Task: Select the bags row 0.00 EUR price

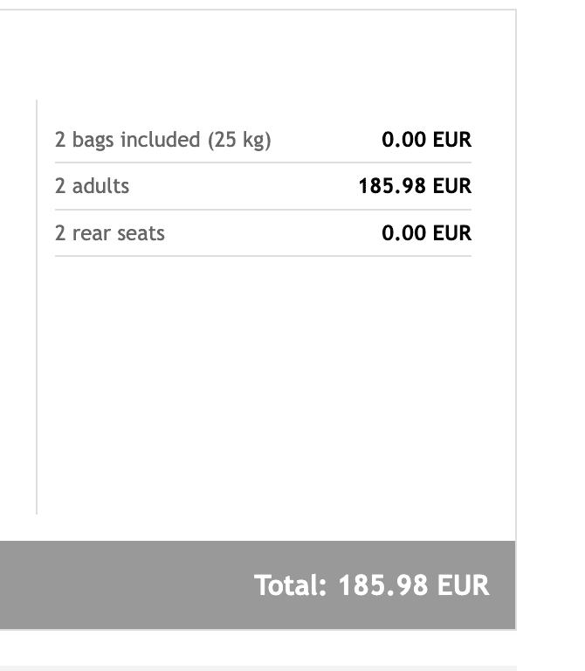Action: coord(426,140)
